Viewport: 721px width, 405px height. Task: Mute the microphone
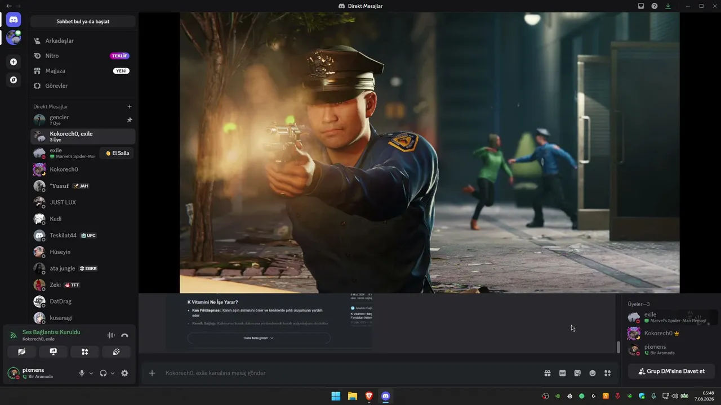pos(82,373)
